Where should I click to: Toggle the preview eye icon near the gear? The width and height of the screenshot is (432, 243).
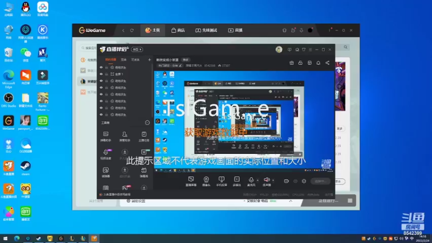295,181
